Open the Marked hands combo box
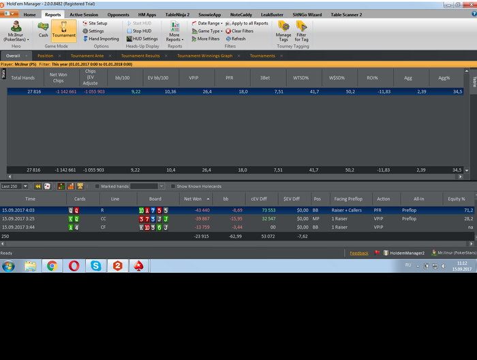The image size is (477, 360). 147,186
